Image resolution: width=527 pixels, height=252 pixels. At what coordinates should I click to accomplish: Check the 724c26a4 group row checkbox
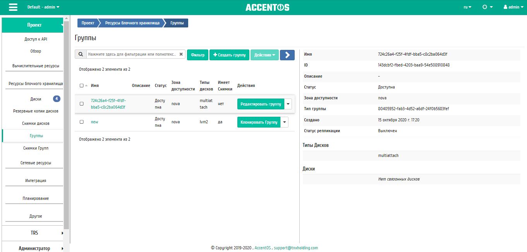tap(81, 104)
